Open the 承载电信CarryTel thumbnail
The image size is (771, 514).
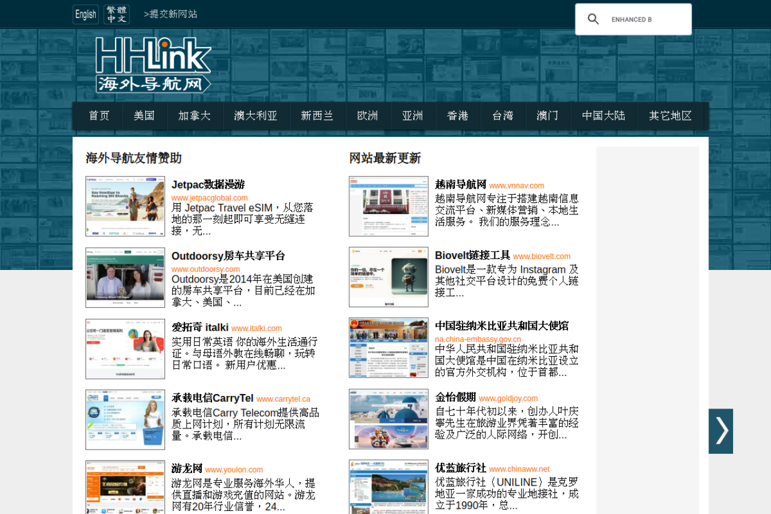pos(125,419)
